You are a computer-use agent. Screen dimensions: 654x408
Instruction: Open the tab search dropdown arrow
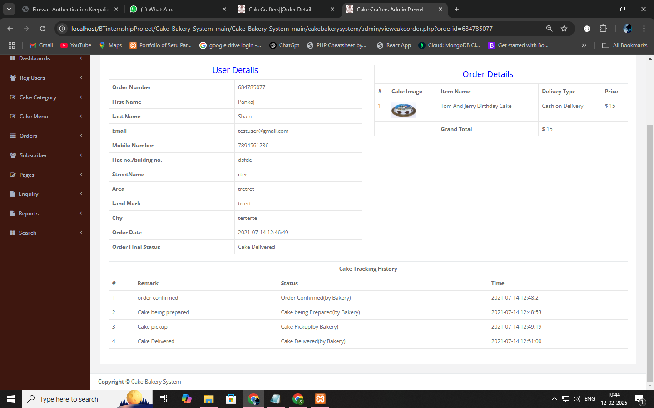tap(9, 9)
